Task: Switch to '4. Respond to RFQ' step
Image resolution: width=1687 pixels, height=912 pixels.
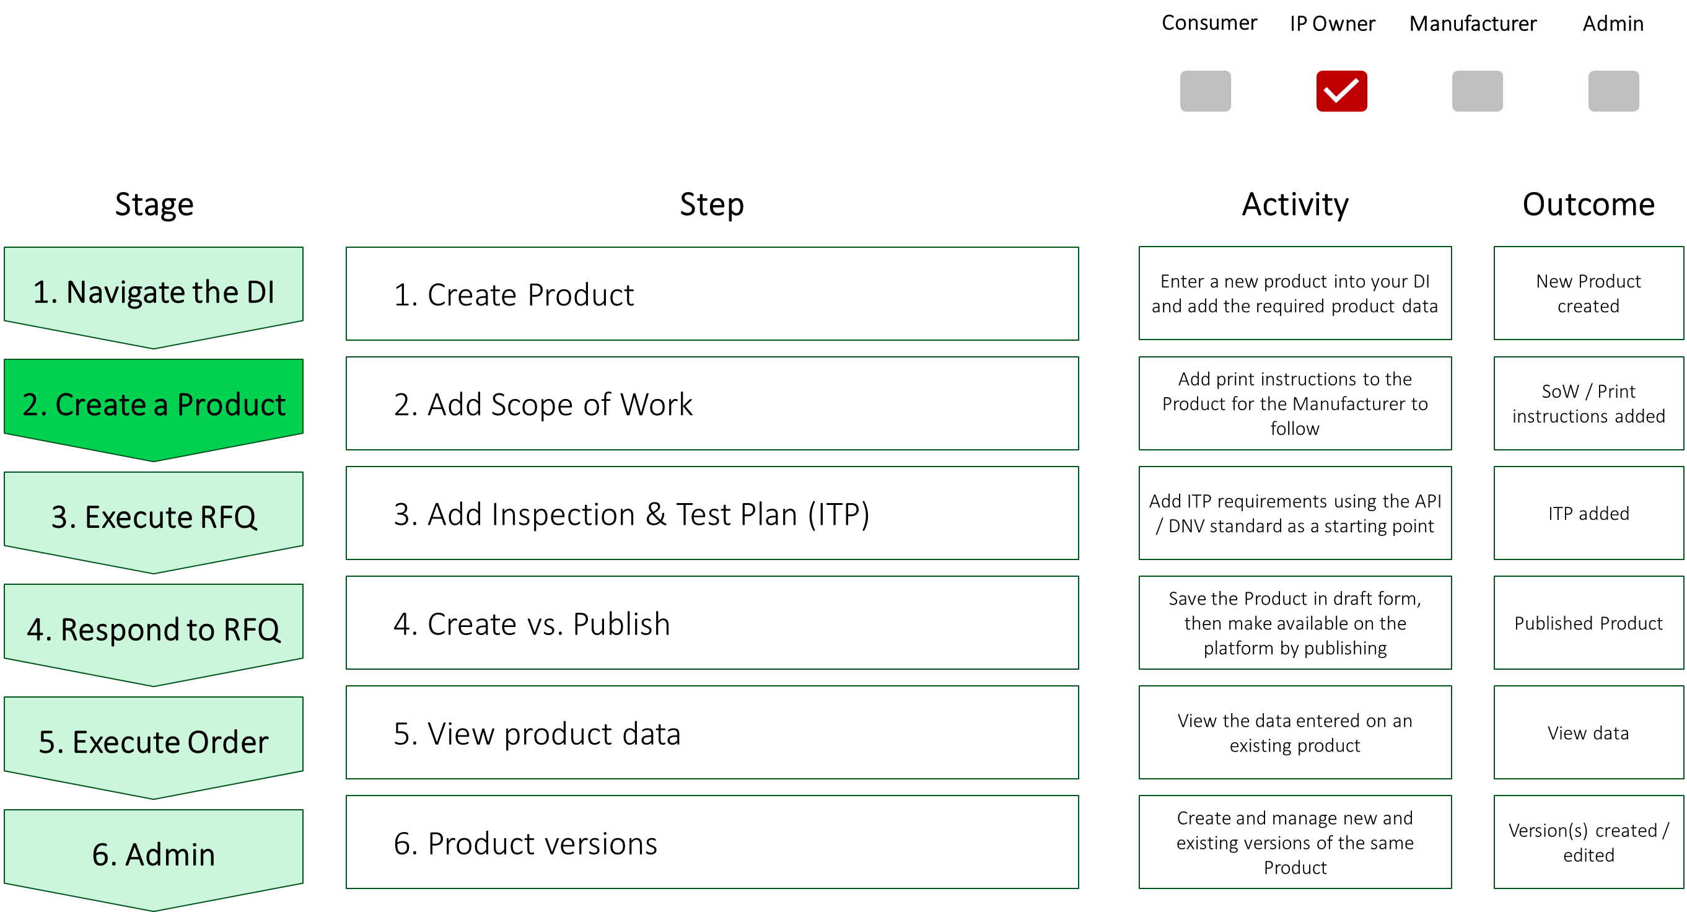Action: (153, 629)
